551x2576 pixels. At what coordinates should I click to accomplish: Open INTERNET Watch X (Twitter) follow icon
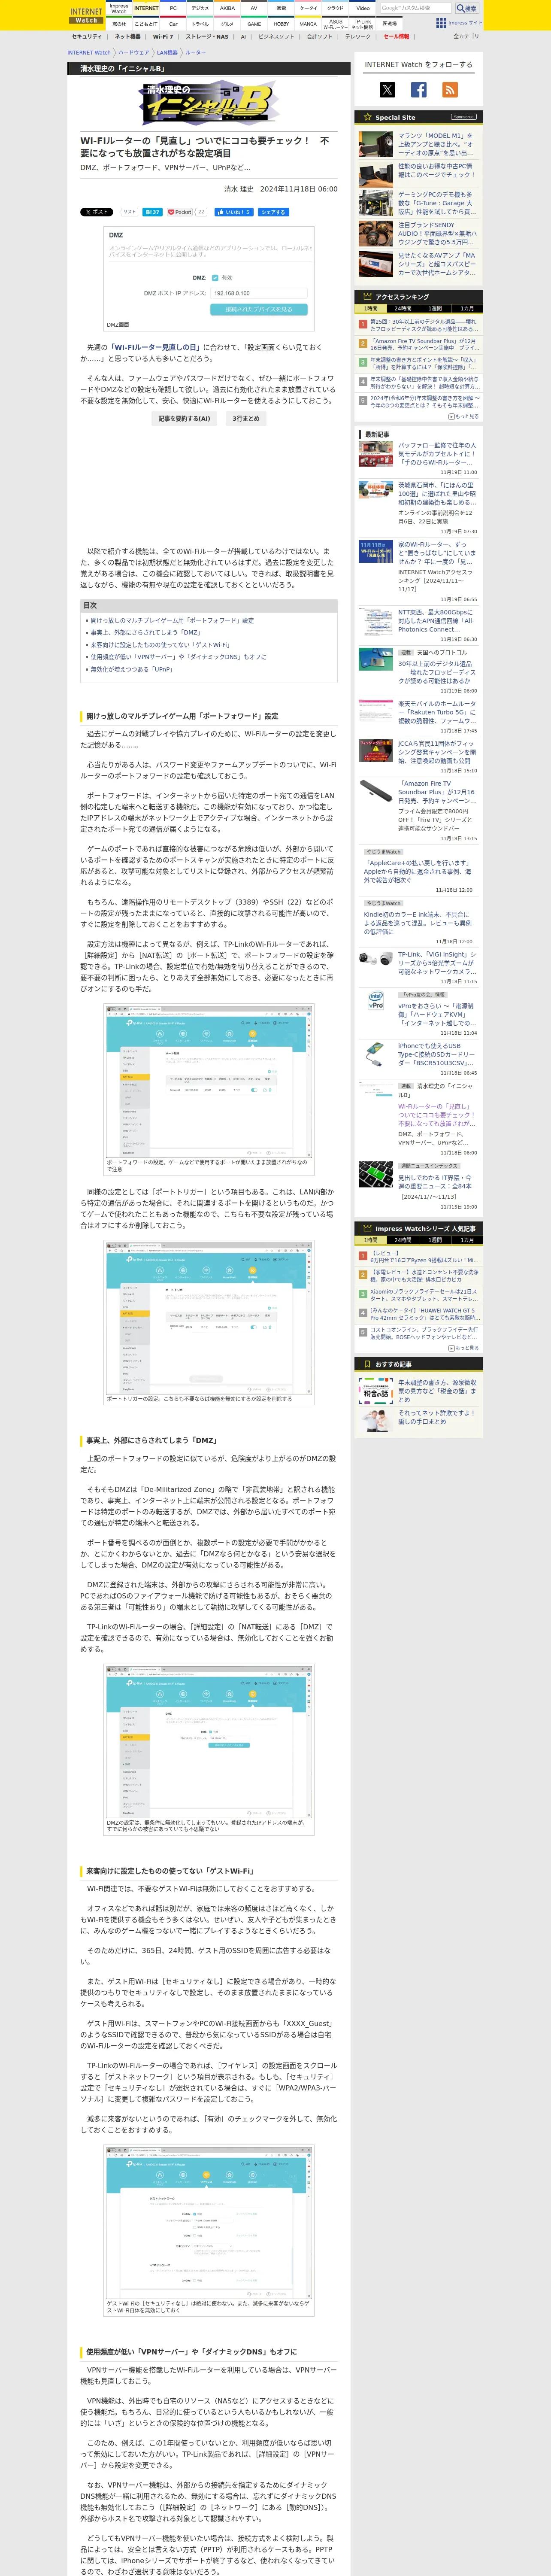(x=387, y=90)
